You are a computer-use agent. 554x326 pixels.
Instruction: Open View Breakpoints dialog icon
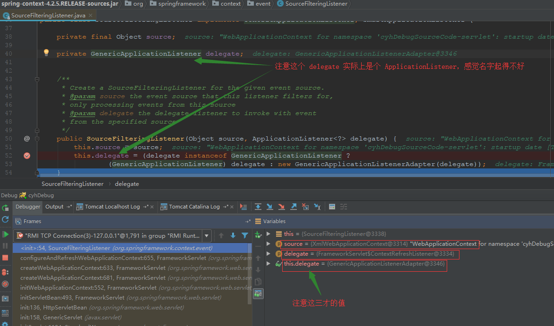5,272
